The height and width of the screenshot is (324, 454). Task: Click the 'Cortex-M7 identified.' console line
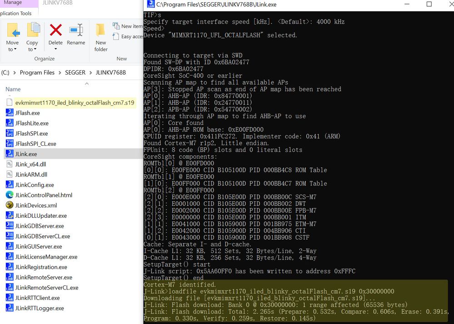tap(180, 284)
